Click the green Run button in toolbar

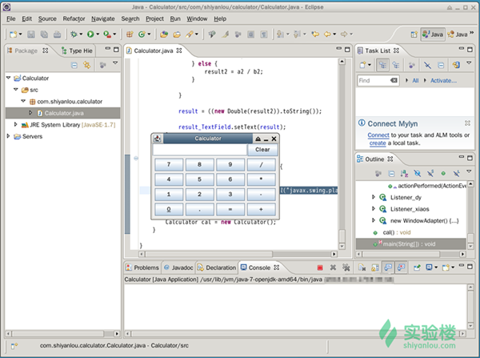pos(90,34)
